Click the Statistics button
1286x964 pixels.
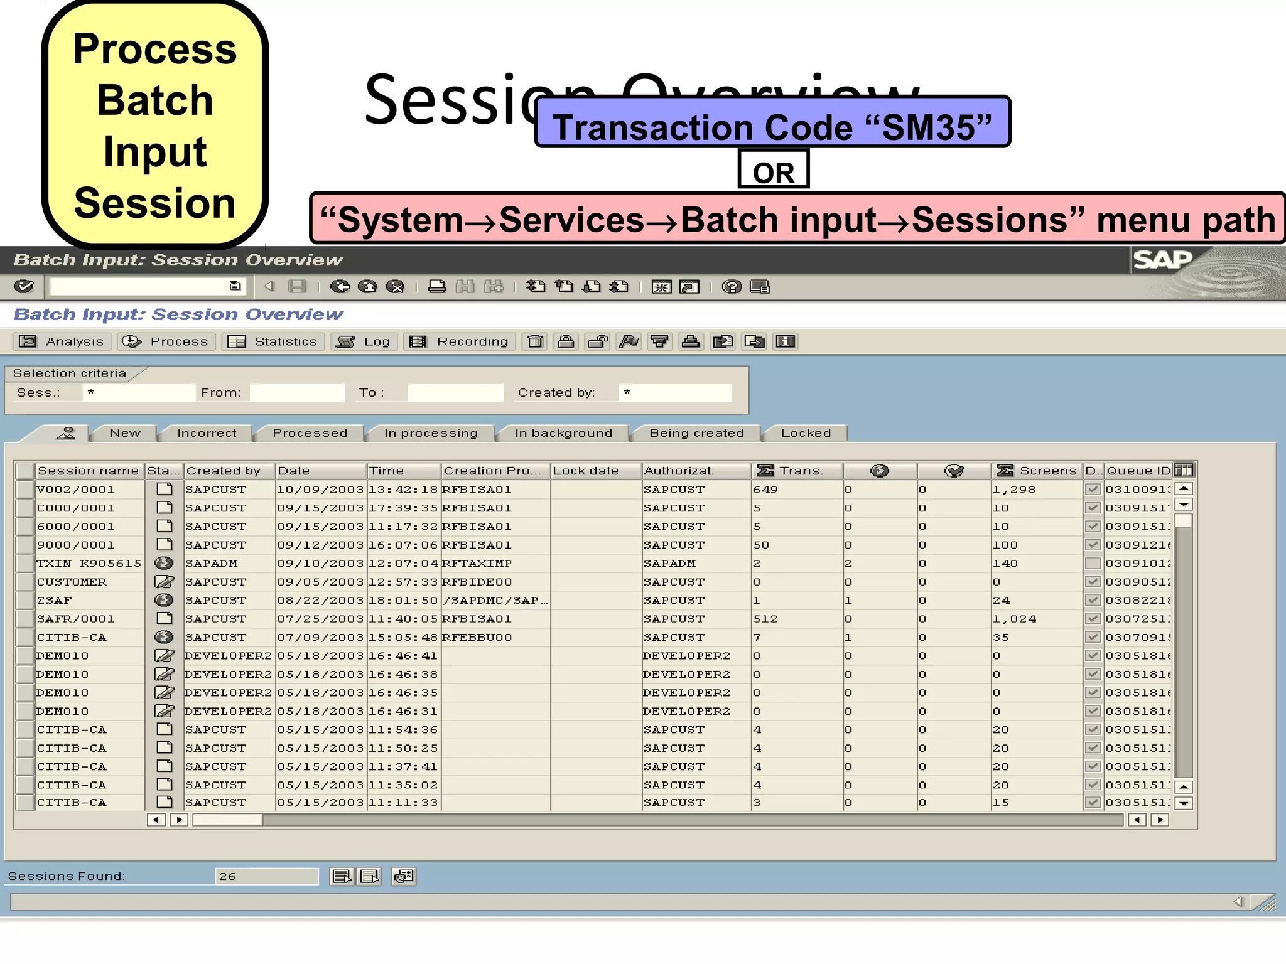pyautogui.click(x=273, y=341)
